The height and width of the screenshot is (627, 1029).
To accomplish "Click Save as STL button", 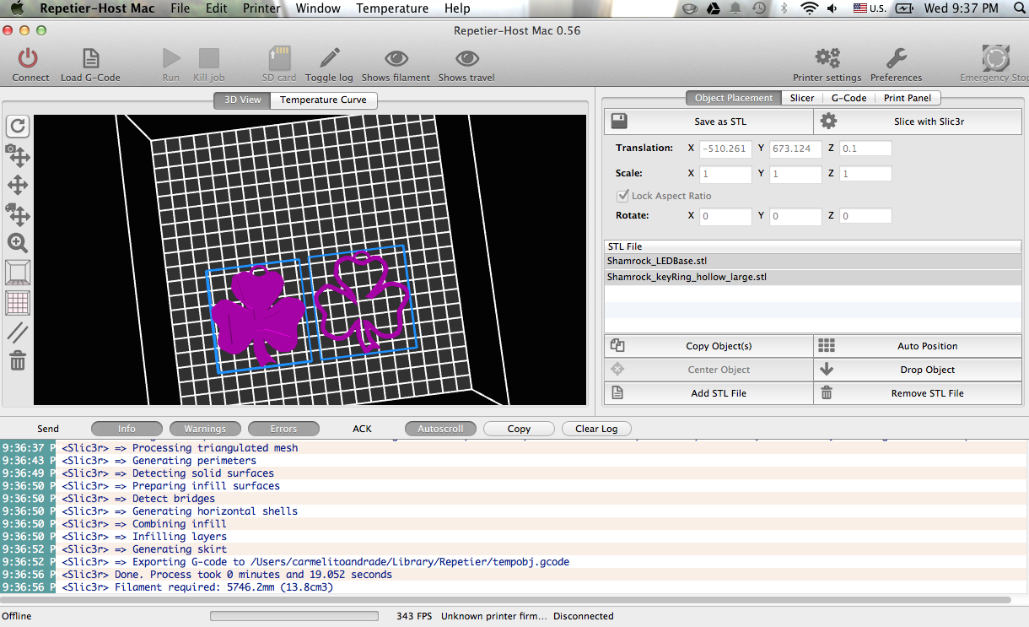I will click(x=708, y=122).
